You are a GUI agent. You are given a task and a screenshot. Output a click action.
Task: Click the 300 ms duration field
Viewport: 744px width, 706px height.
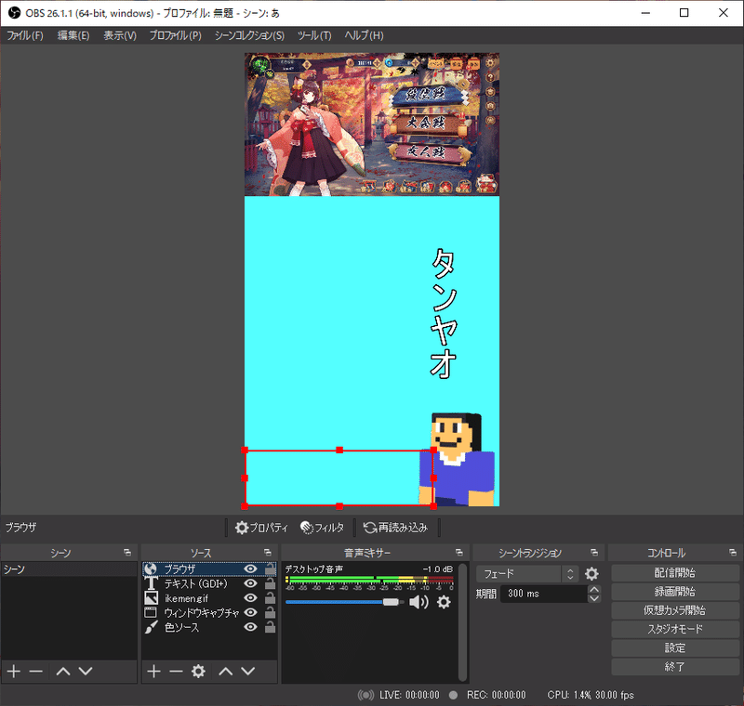[544, 594]
